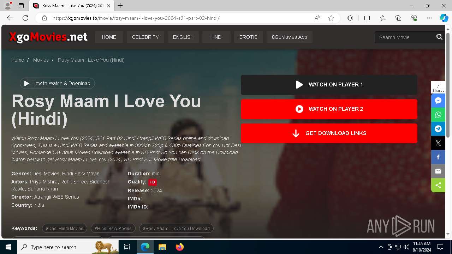
Task: Toggle Split screen icon
Action: point(367,18)
